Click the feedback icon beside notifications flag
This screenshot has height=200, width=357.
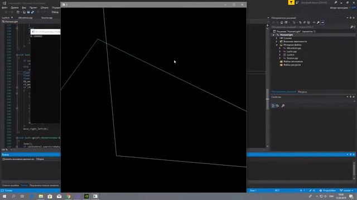click(x=297, y=2)
